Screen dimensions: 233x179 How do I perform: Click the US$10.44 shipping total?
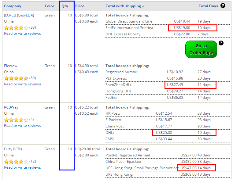point(182,21)
